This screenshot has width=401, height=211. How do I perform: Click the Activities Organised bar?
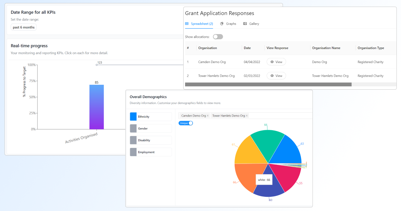97,107
